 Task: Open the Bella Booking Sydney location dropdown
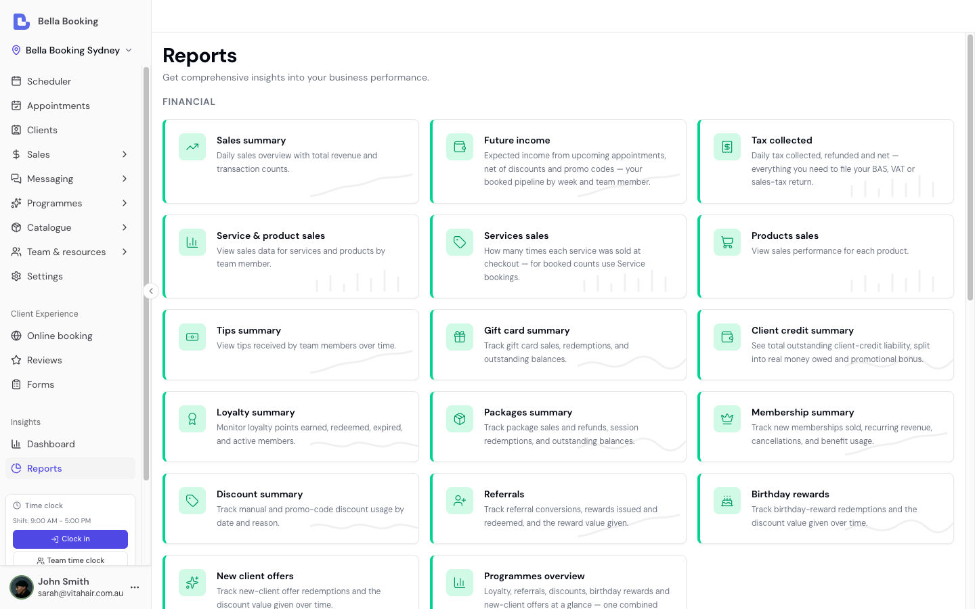[x=72, y=50]
